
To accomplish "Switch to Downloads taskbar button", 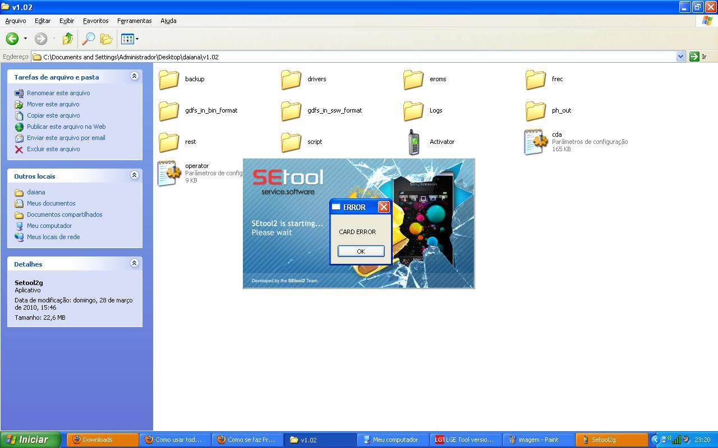I will tap(103, 440).
